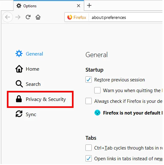This screenshot has height=165, width=164.
Task: Uncheck Open links in tabs instead
Action: click(x=89, y=158)
